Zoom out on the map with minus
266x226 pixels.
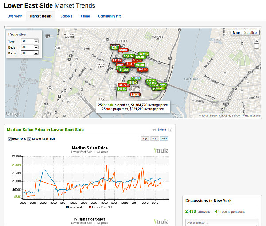(x=257, y=46)
